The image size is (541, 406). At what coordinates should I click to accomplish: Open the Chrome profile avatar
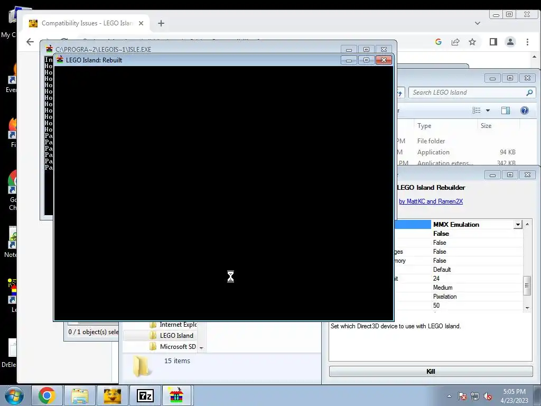(510, 42)
